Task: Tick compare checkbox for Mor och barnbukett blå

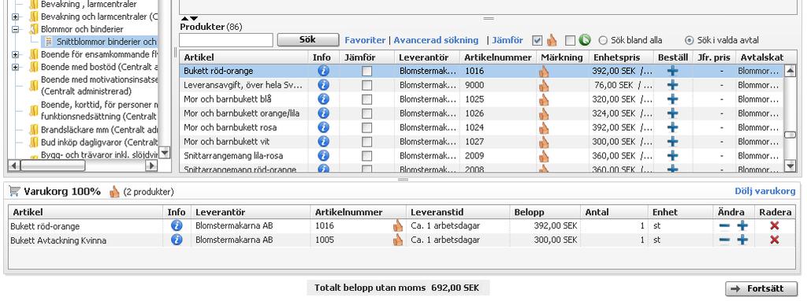Action: [366, 100]
